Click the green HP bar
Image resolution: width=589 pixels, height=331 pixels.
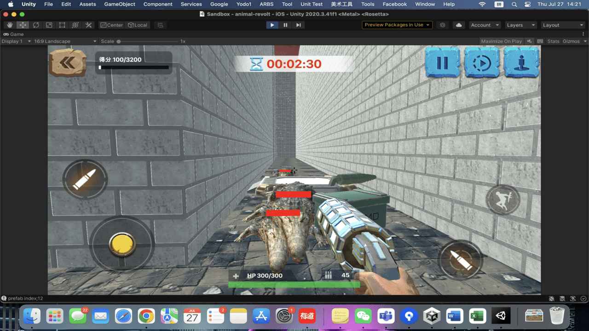coord(294,285)
